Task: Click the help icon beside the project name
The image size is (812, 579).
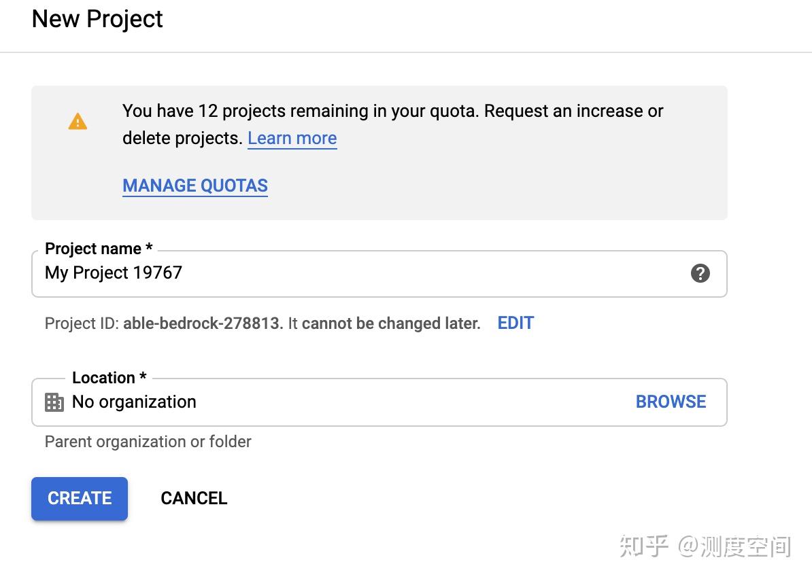Action: click(700, 273)
